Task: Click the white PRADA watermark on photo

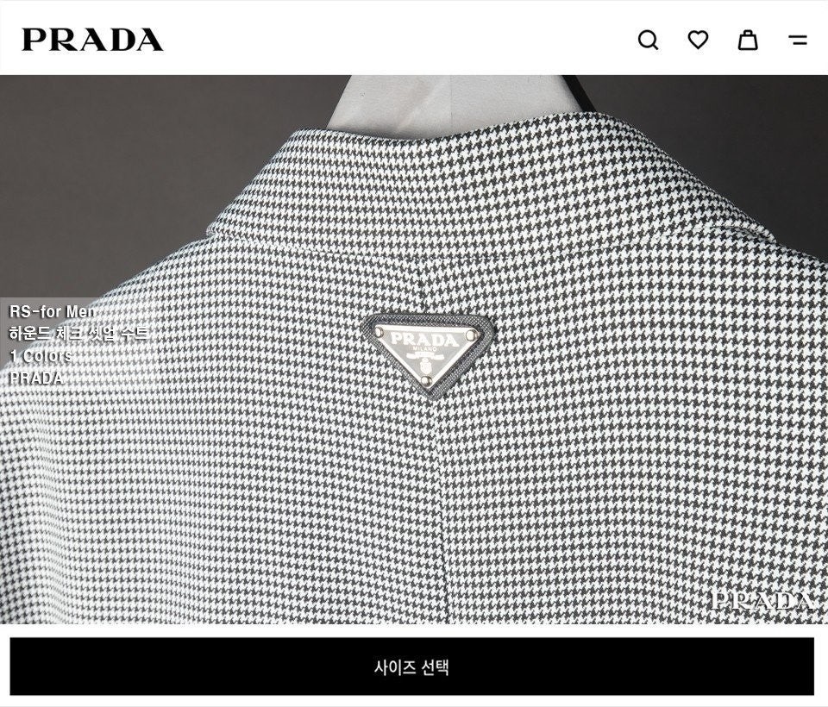Action: (762, 600)
